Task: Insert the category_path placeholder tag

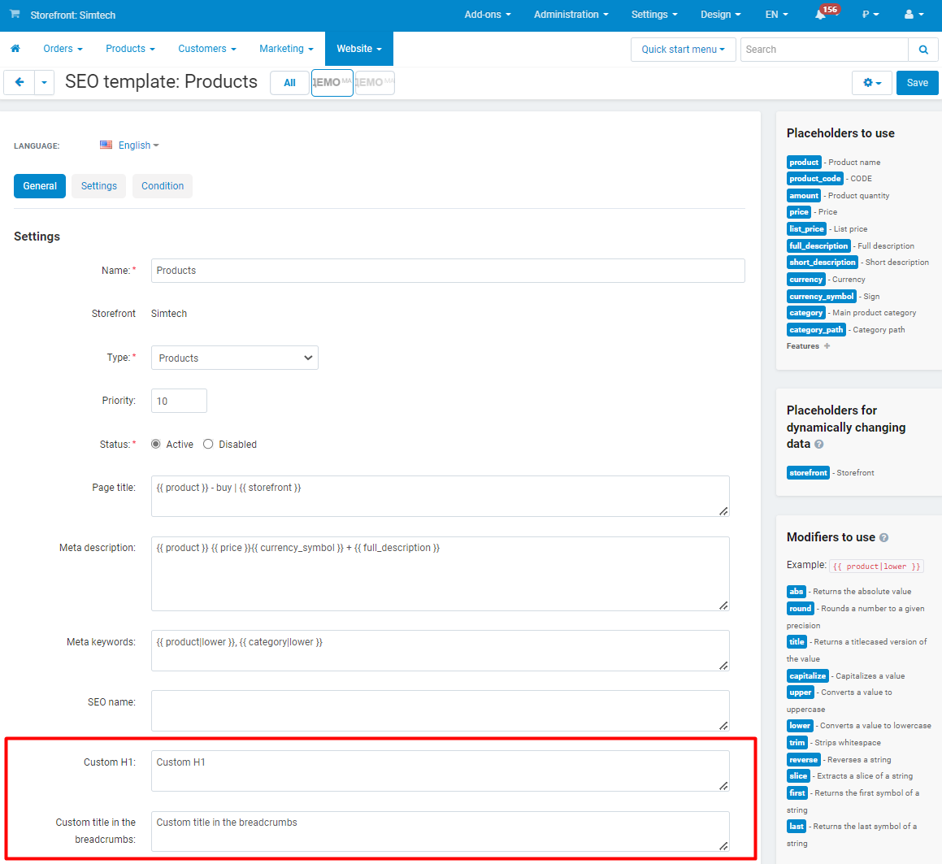Action: [x=817, y=330]
